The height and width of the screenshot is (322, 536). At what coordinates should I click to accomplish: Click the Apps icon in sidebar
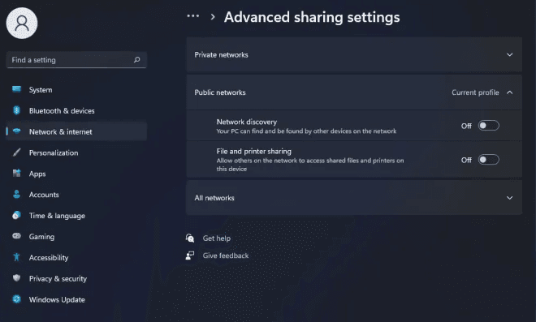click(x=16, y=173)
